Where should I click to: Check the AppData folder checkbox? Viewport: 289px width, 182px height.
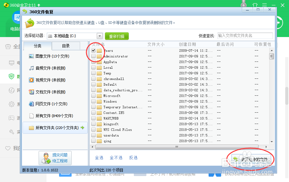[93, 62]
